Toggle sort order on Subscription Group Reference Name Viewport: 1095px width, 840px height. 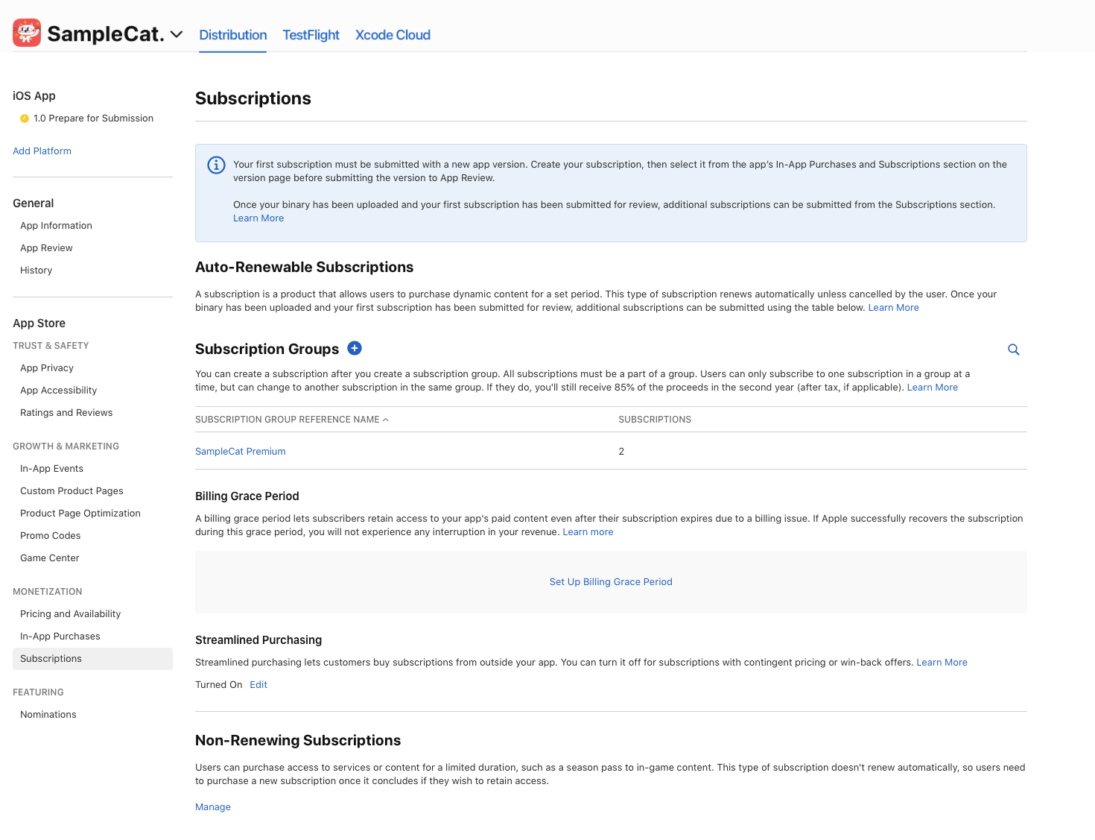(292, 419)
